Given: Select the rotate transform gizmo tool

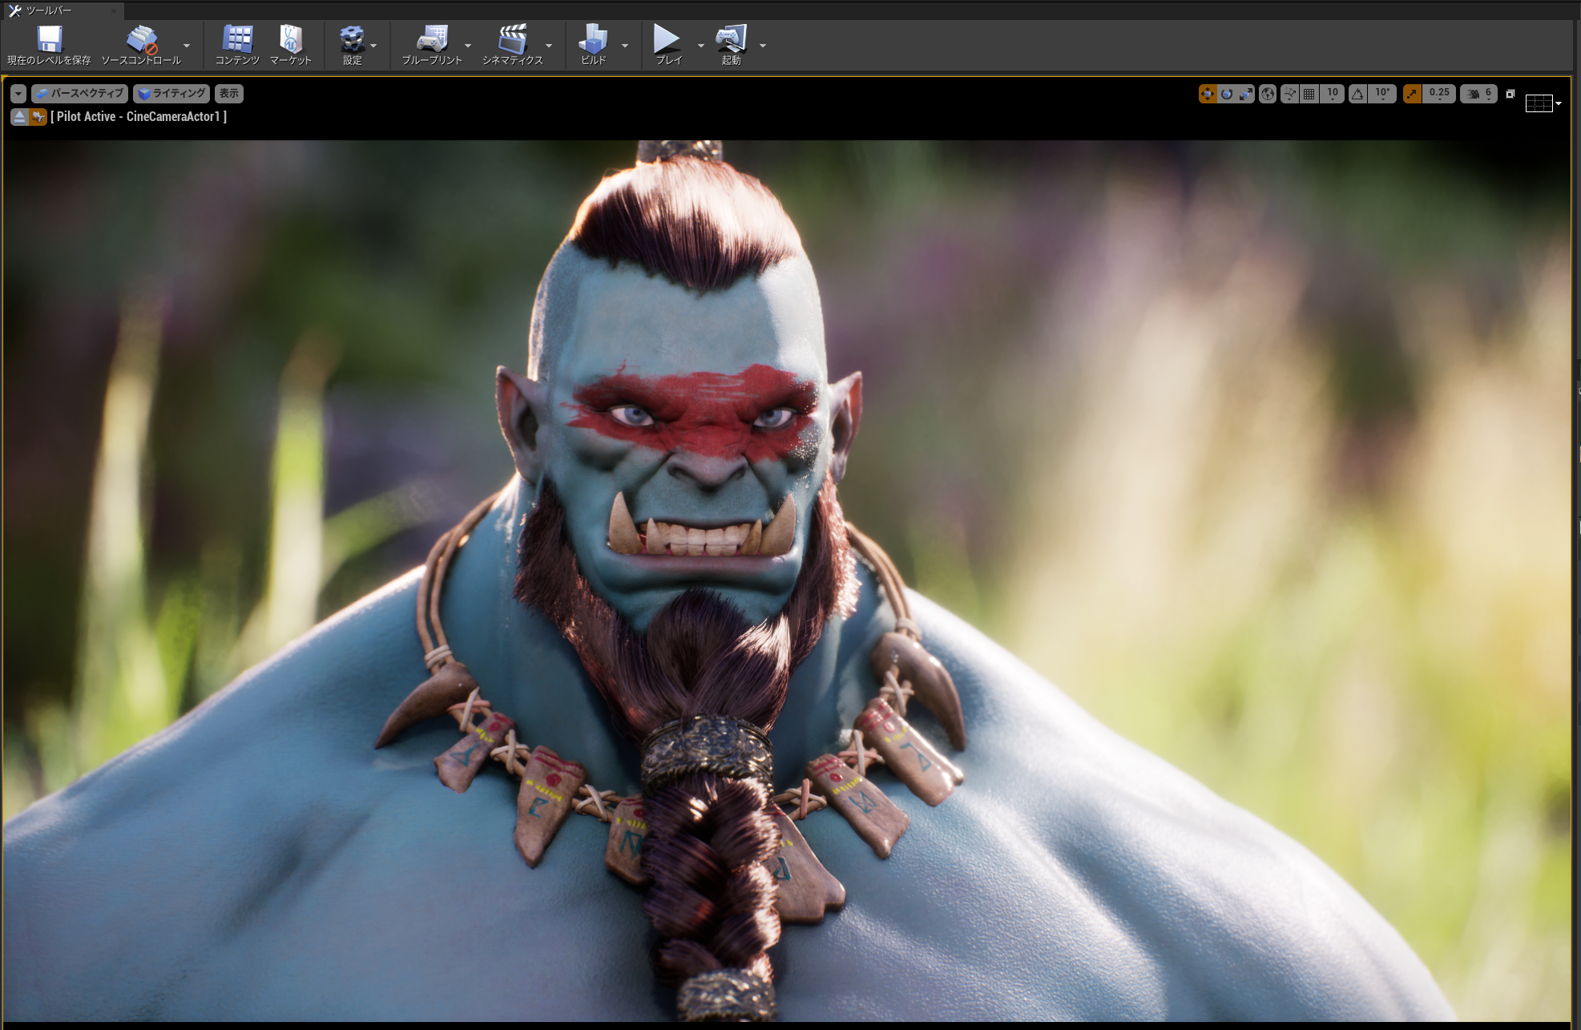Looking at the screenshot, I should tap(1227, 94).
